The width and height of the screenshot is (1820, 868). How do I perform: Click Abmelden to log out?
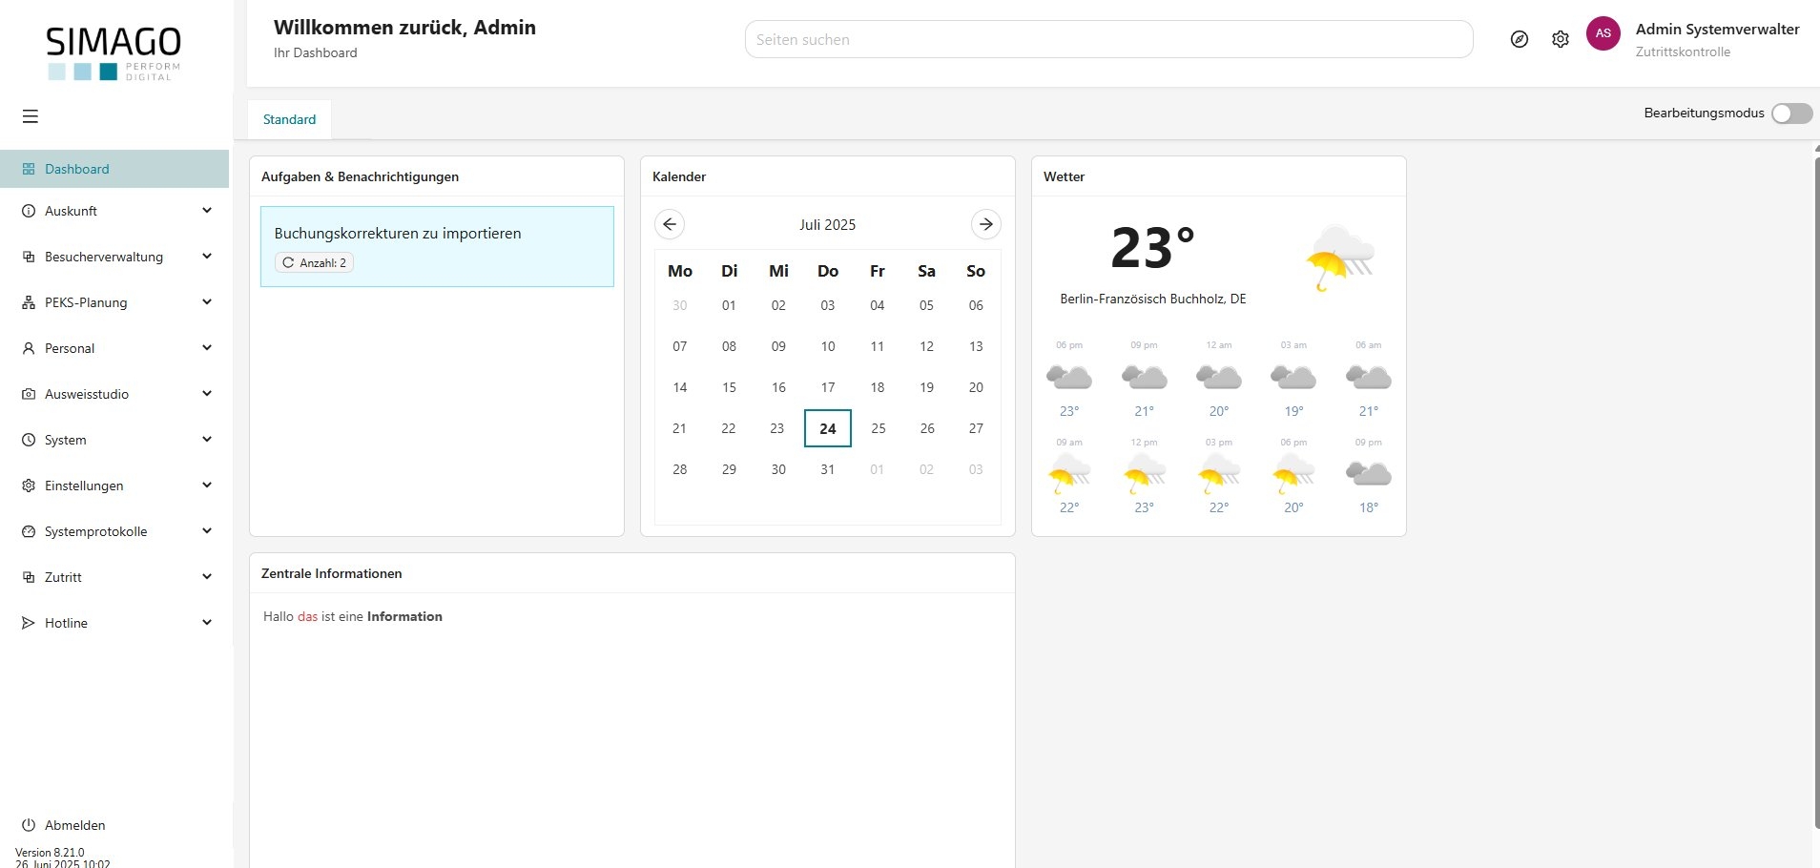coord(74,825)
